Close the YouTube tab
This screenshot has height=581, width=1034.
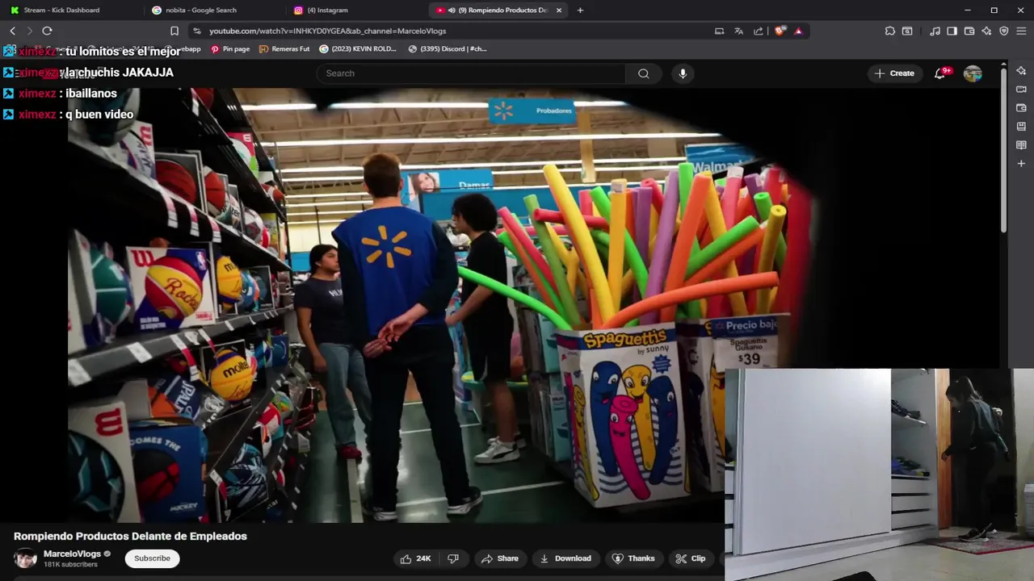pyautogui.click(x=559, y=10)
